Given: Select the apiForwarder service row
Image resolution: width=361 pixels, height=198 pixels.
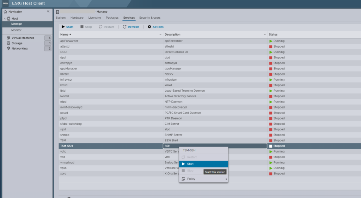Looking at the screenshot, I should click(210, 41).
